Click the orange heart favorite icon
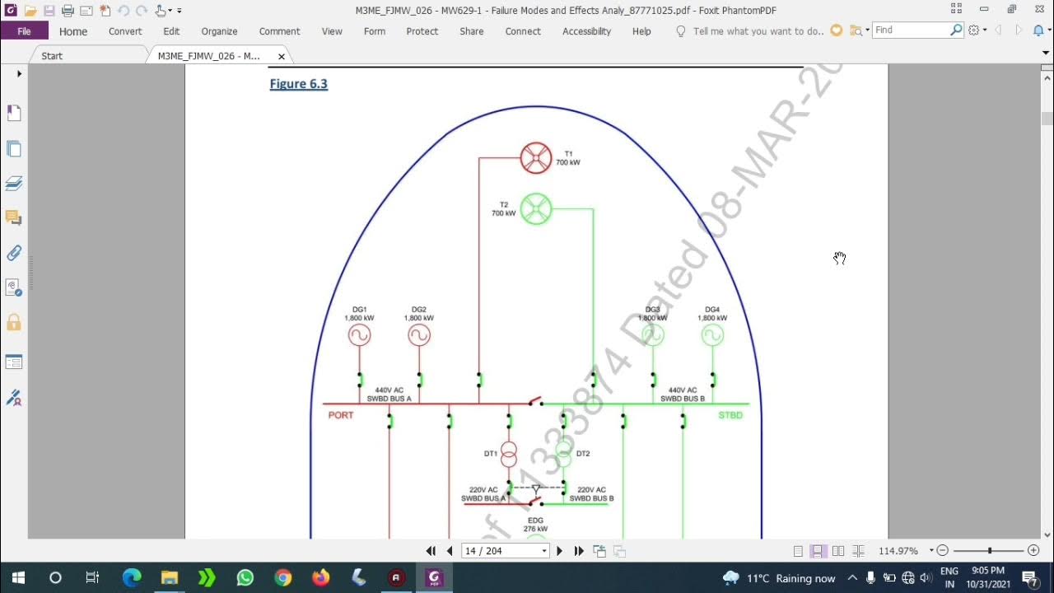 (x=837, y=30)
